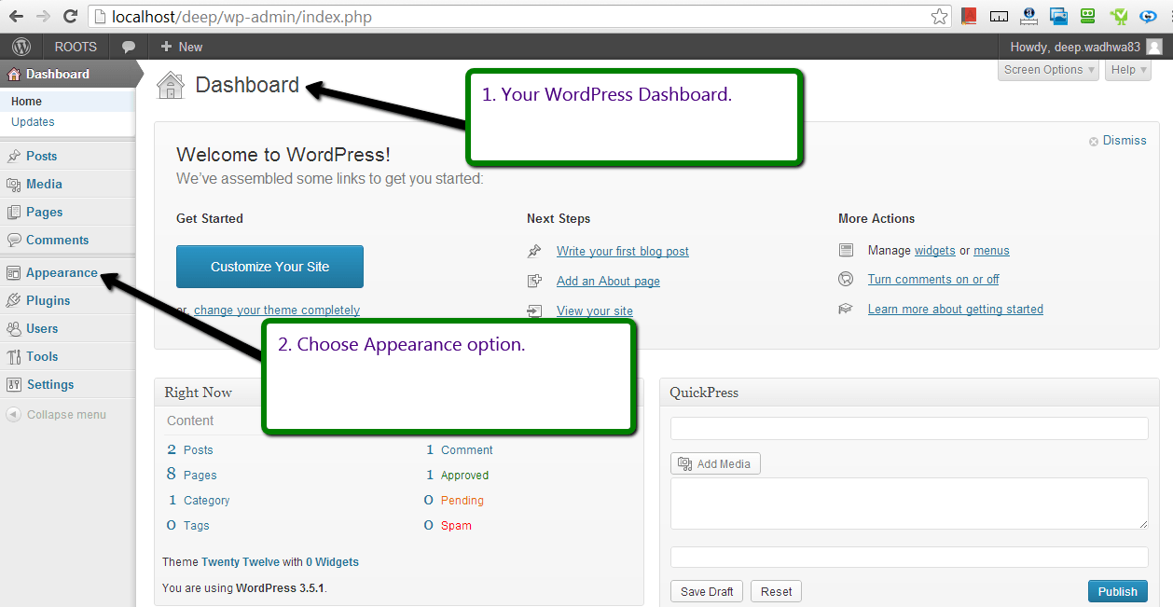
Task: Open the Pending comments link
Action: tap(462, 500)
